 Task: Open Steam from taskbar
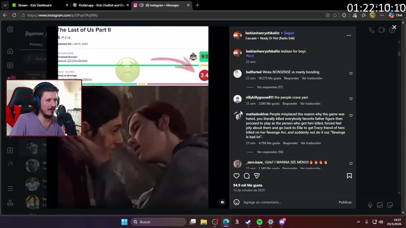[248, 222]
